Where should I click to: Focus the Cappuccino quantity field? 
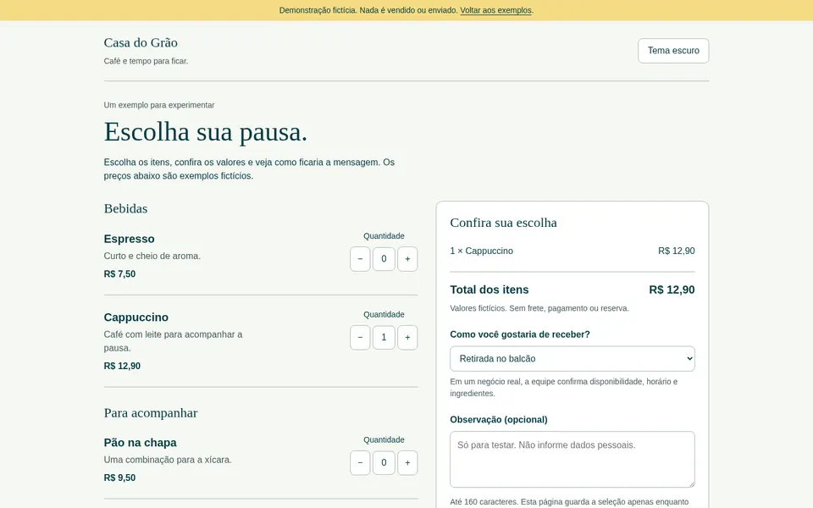tap(384, 338)
